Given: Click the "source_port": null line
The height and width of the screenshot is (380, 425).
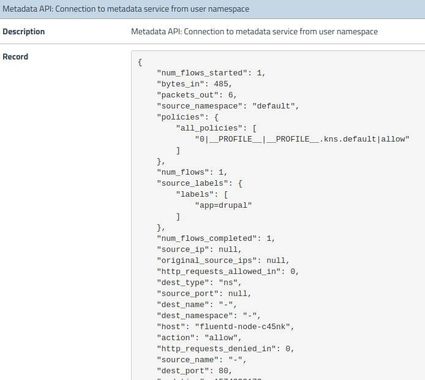Looking at the screenshot, I should 204,294.
